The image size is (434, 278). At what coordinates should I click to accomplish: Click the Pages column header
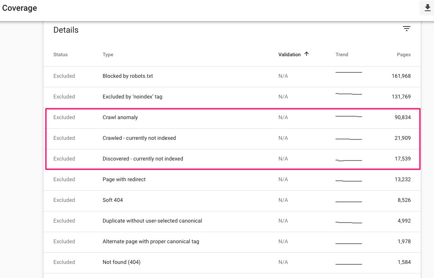[x=403, y=55]
